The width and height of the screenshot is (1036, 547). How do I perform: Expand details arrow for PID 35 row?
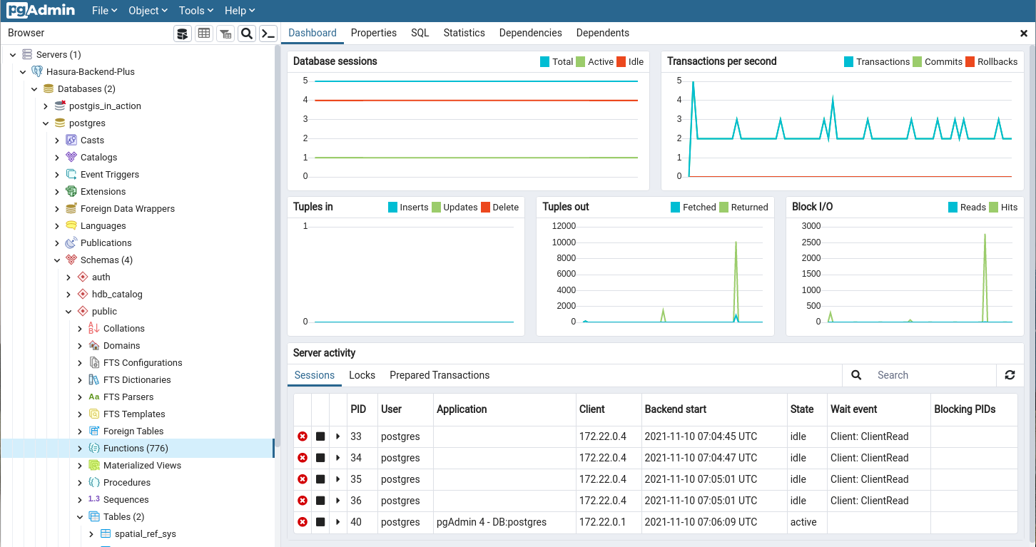tap(338, 479)
